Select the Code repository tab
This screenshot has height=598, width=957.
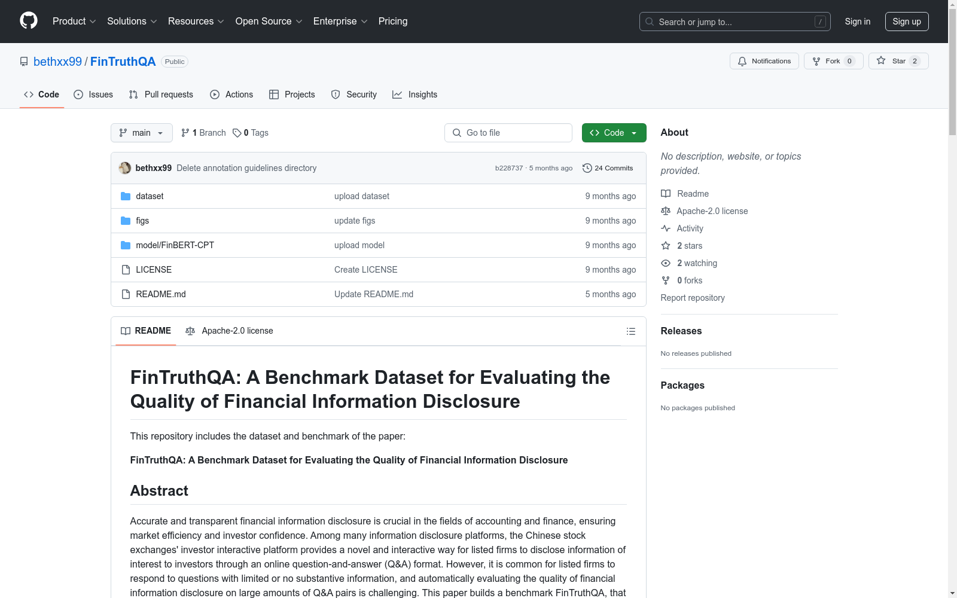42,94
